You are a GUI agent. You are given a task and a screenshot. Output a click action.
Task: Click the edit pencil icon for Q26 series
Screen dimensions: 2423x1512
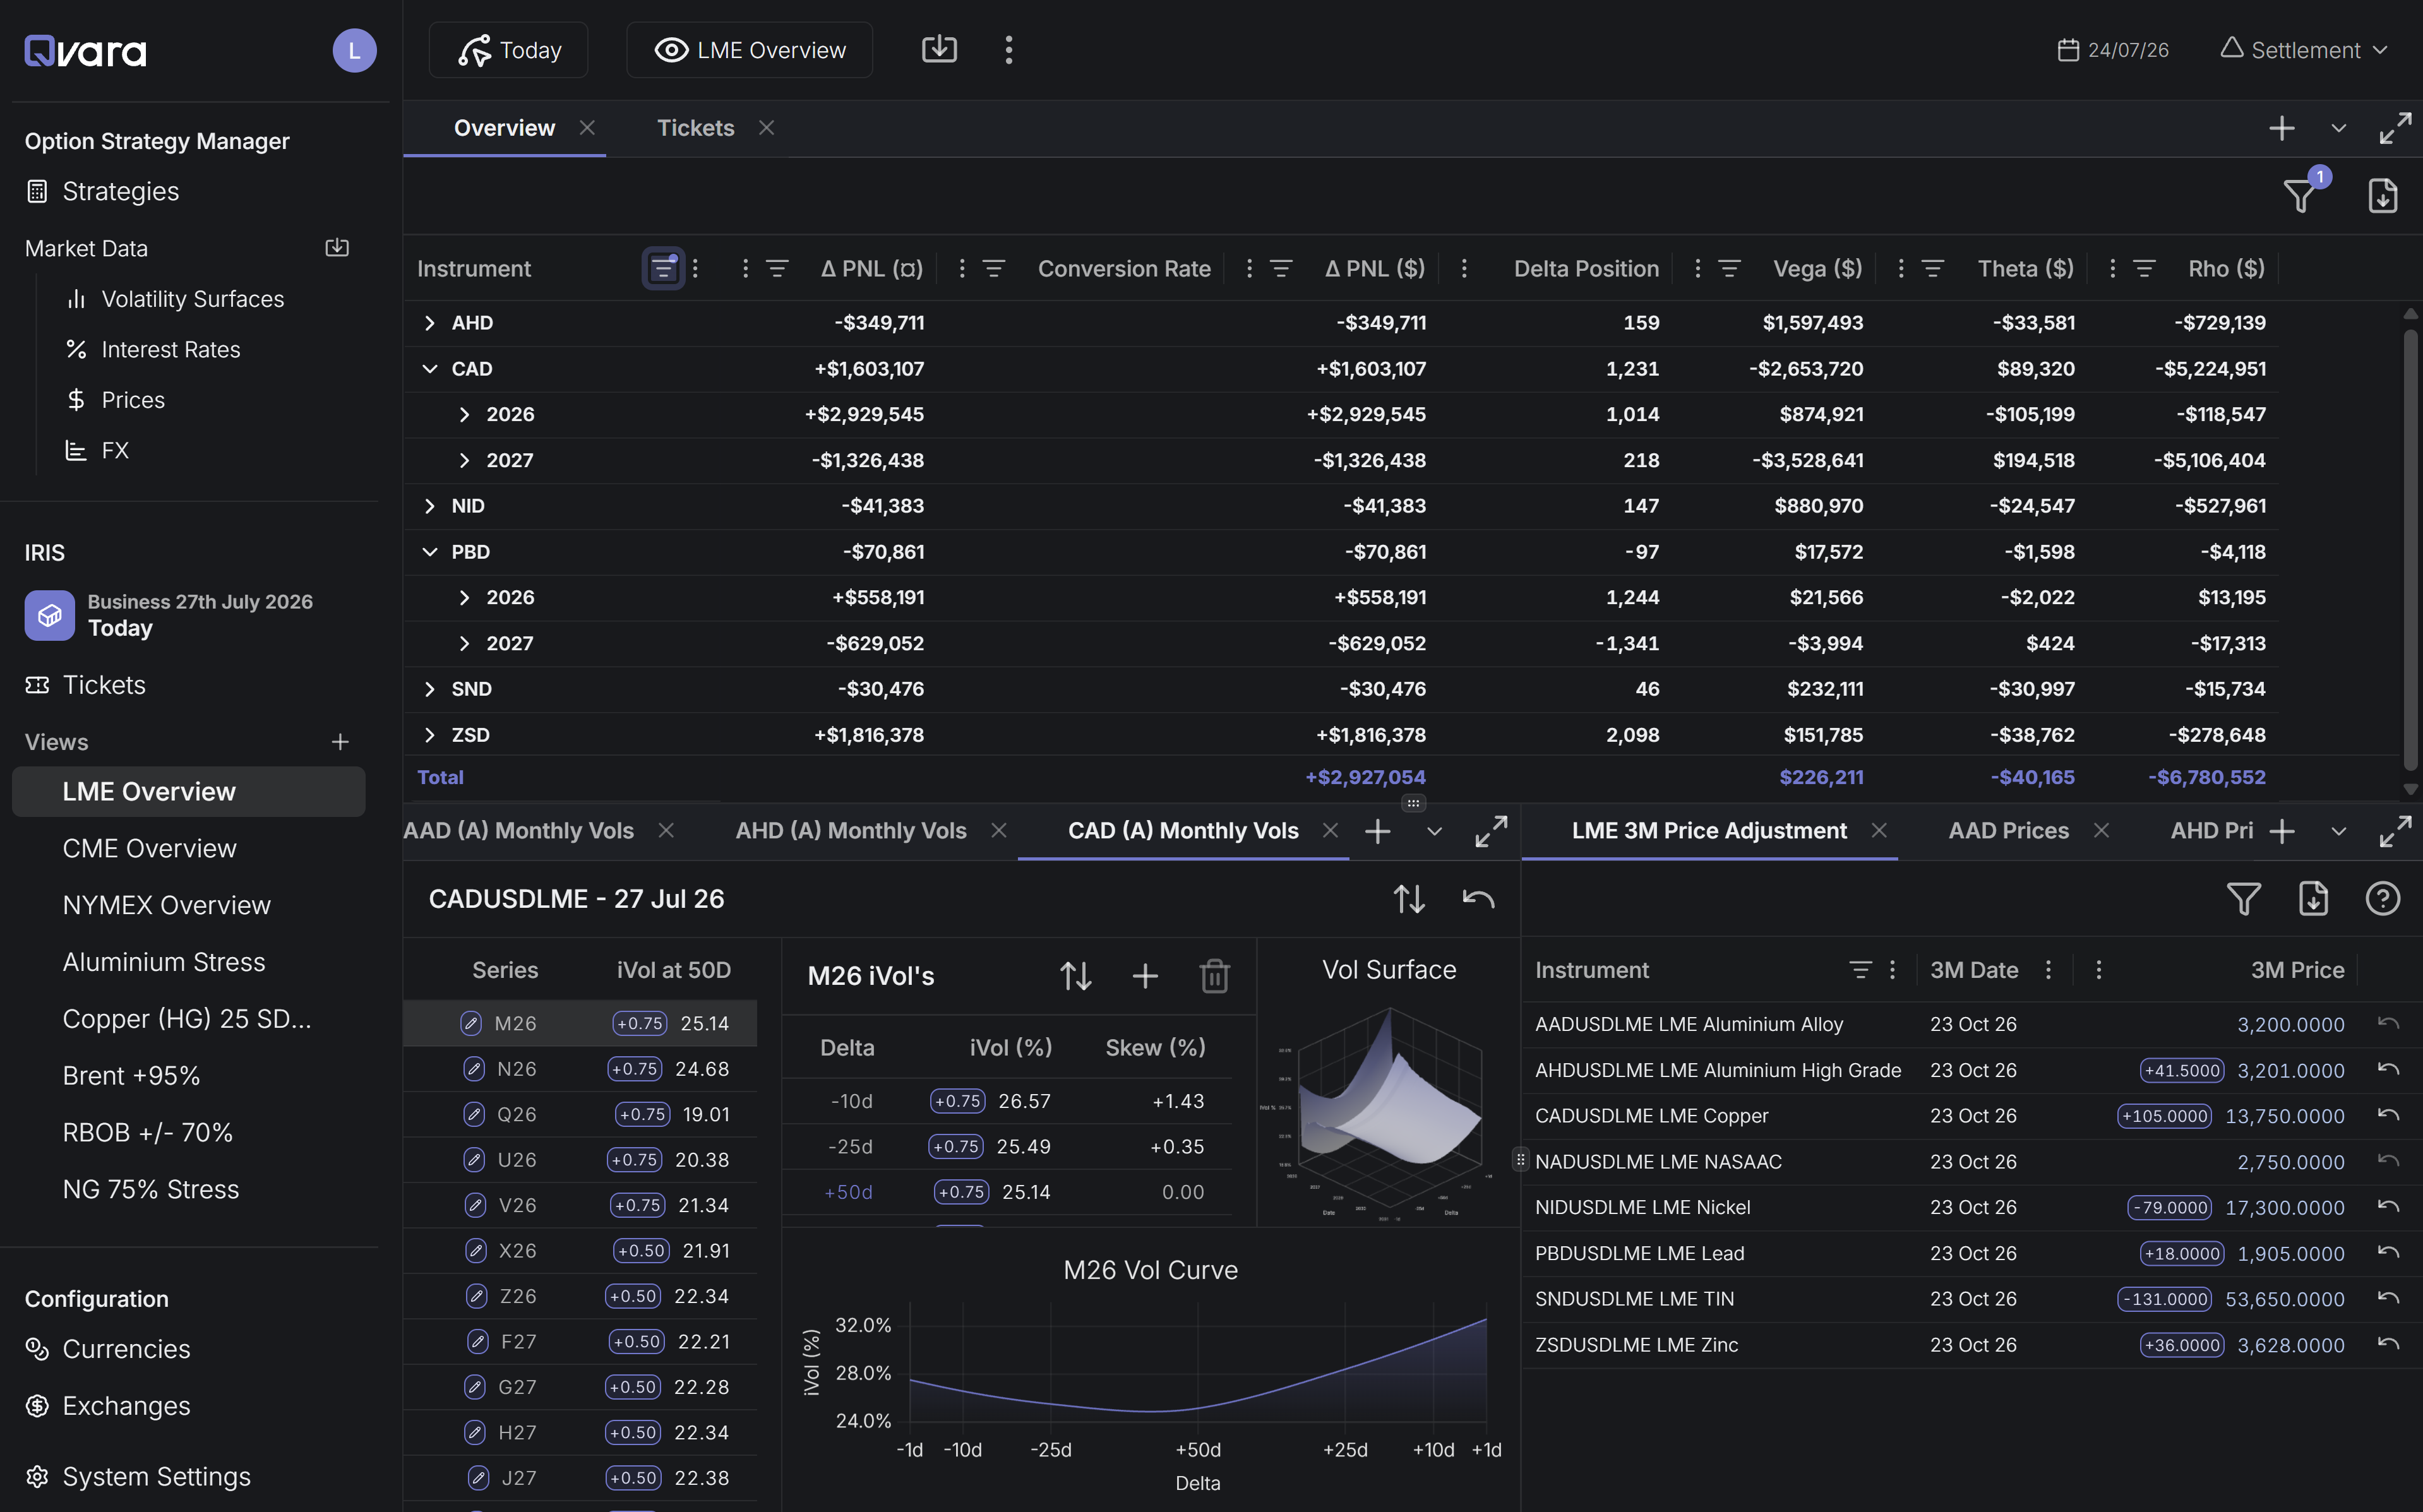(x=474, y=1114)
